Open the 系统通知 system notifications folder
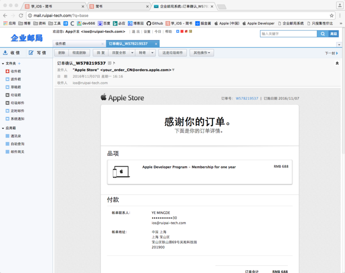The height and width of the screenshot is (273, 345). 15,119
